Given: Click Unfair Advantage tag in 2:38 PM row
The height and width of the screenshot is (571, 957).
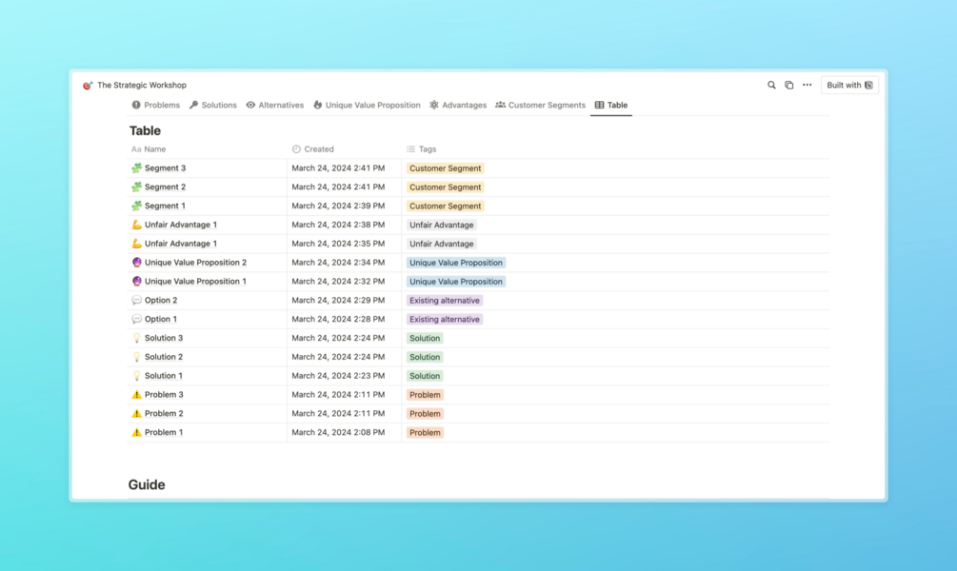Looking at the screenshot, I should (441, 226).
